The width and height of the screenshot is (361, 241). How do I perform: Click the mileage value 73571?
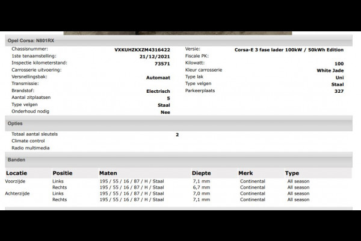click(162, 64)
